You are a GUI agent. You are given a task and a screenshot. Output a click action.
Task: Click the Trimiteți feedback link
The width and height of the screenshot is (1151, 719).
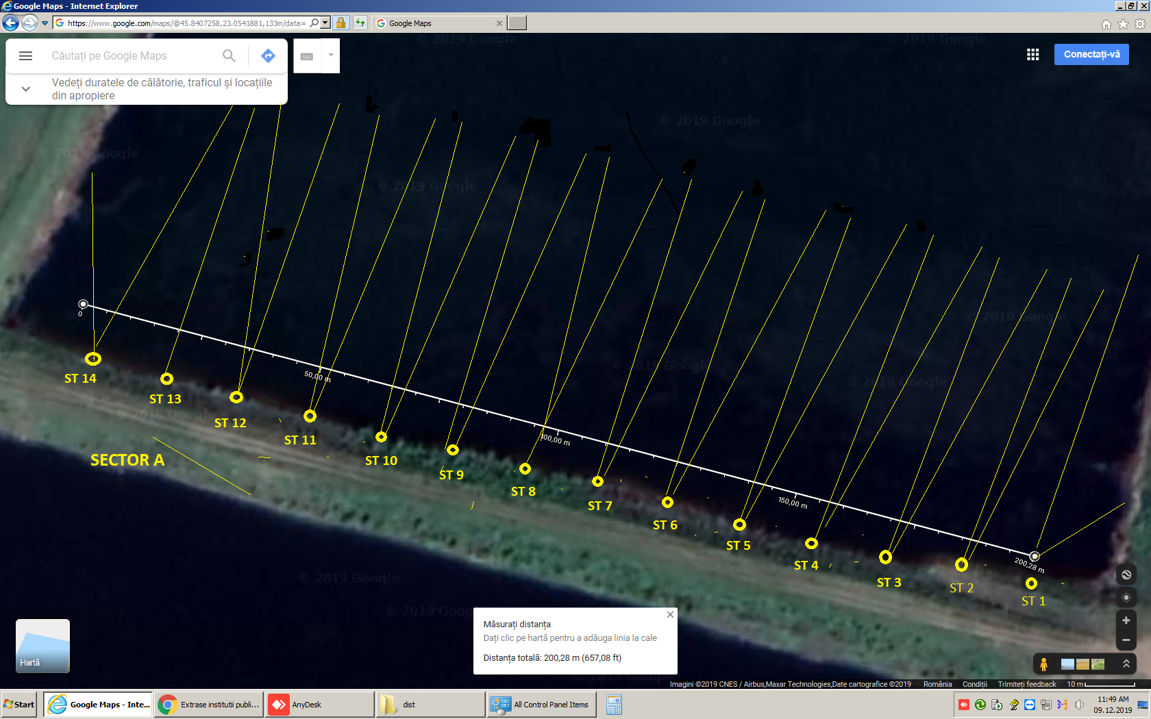pos(1027,684)
